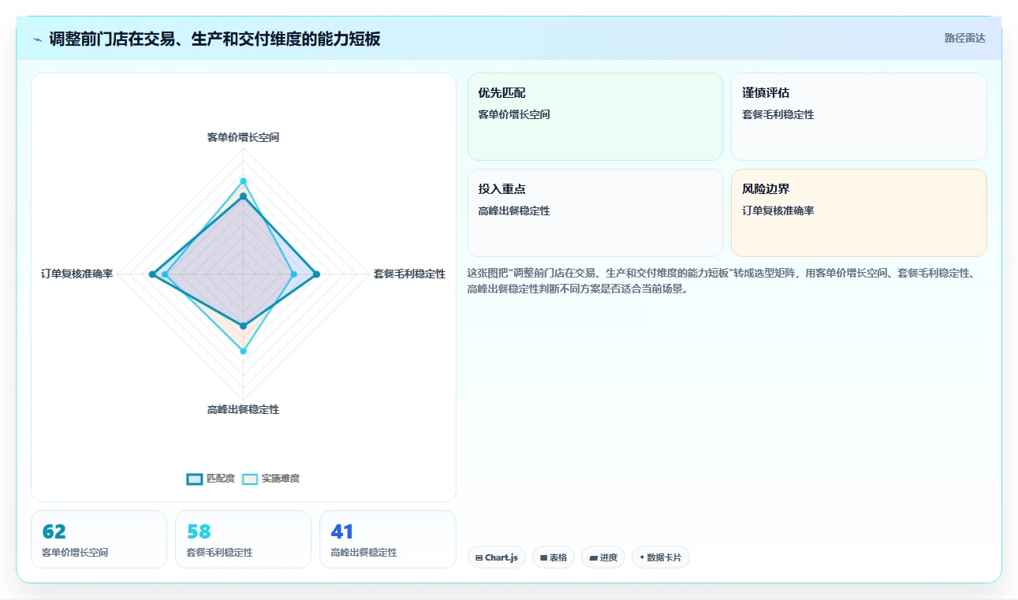The width and height of the screenshot is (1018, 600).
Task: Click the 实施难度 point on the 订单复核准确率 axis
Action: coord(165,274)
